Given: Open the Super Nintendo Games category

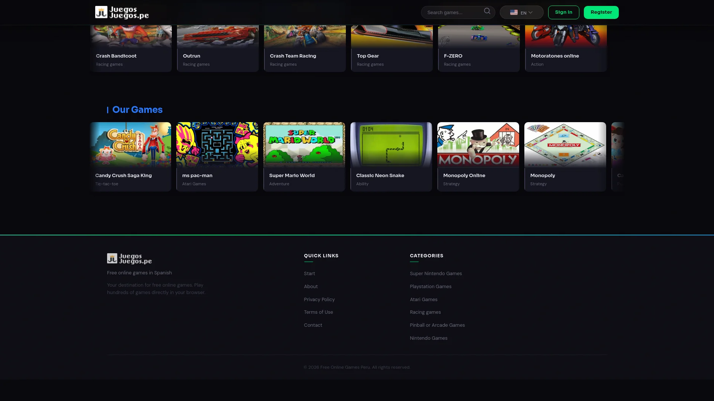Looking at the screenshot, I should 436,274.
